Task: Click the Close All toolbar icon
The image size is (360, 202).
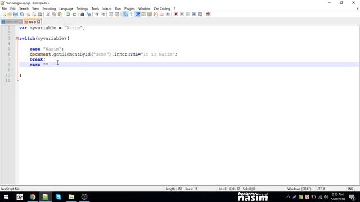Action: pyautogui.click(x=34, y=14)
